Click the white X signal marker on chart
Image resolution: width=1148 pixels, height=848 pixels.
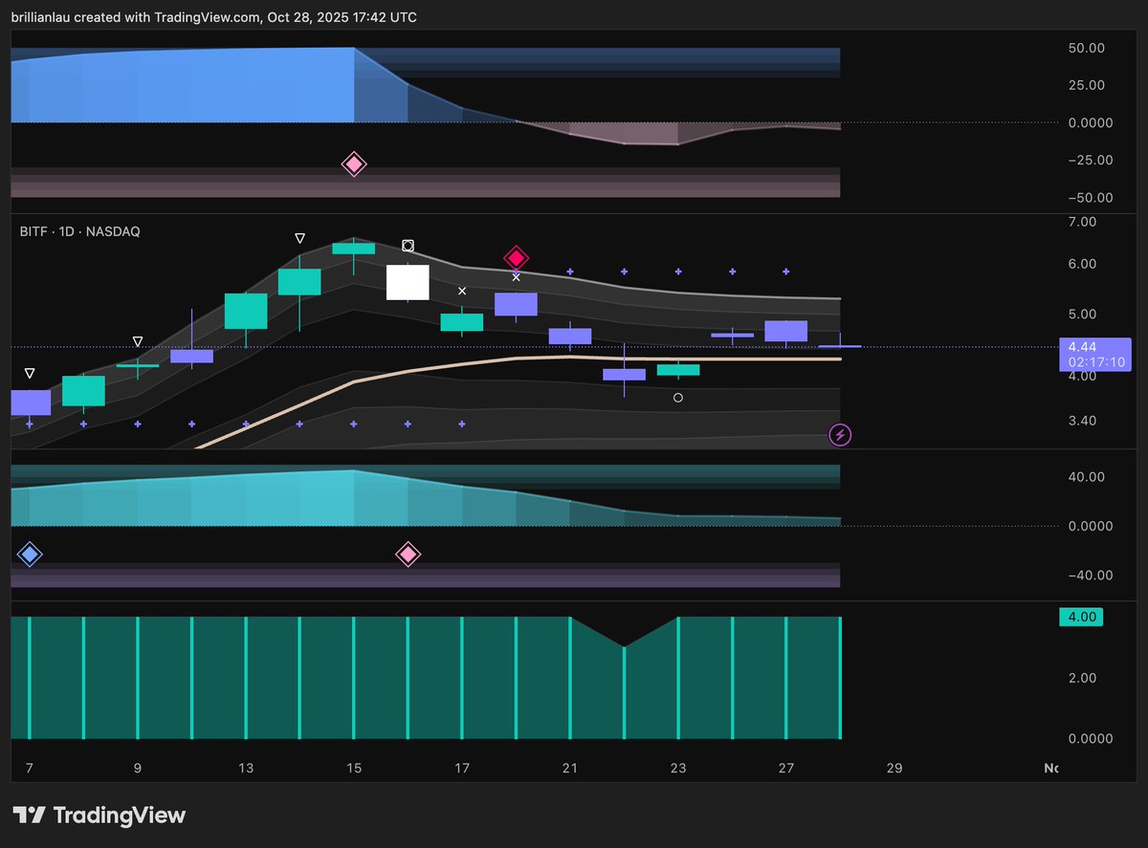click(x=462, y=290)
